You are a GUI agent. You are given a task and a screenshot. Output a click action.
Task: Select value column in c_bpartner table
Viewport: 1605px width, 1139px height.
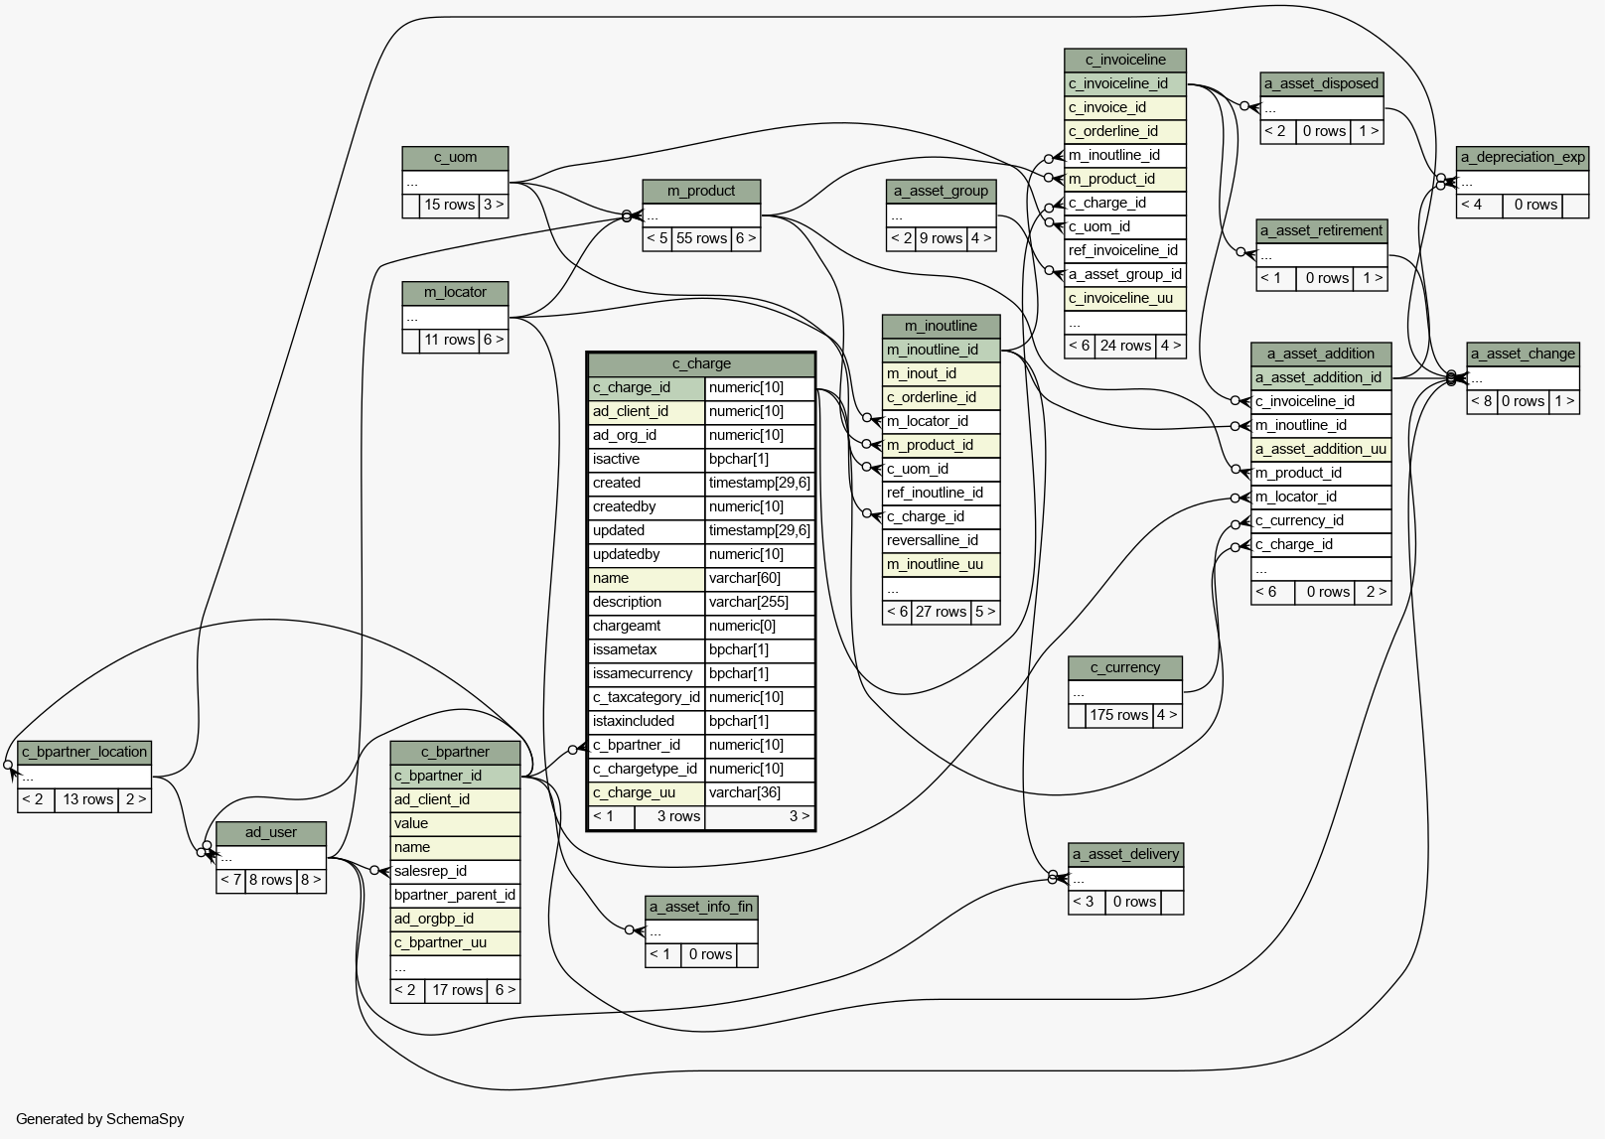tap(455, 823)
